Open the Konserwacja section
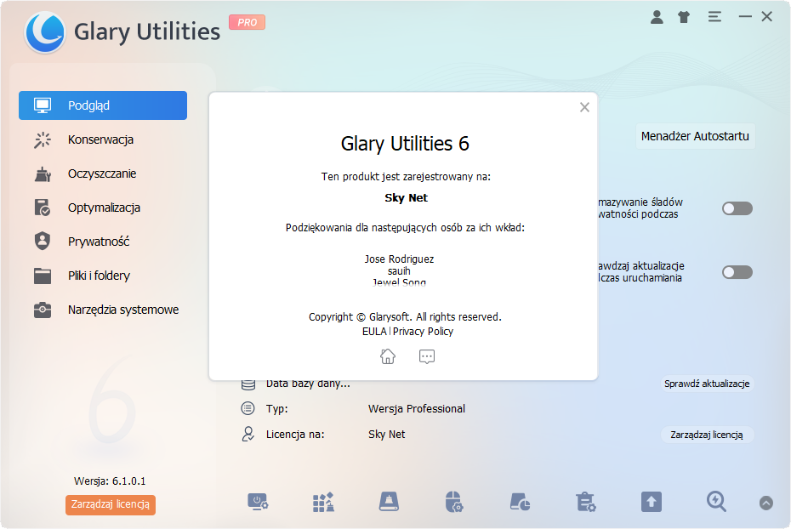 coord(103,139)
